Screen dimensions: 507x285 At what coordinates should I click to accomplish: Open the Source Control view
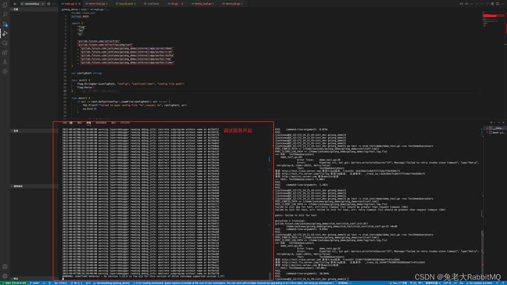(x=5, y=24)
